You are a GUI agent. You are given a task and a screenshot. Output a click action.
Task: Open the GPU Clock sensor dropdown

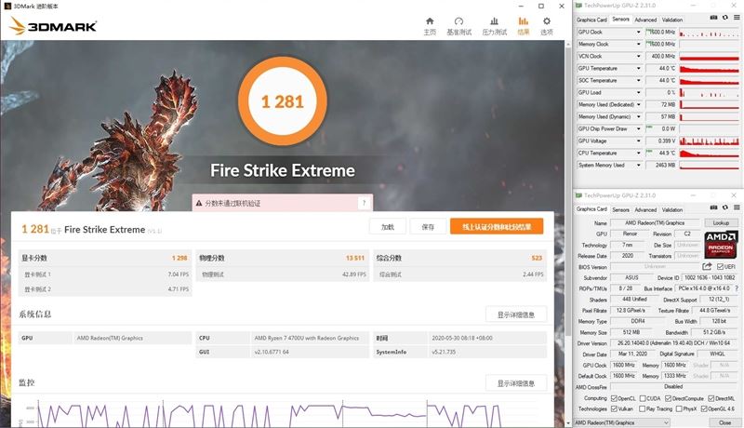click(638, 32)
